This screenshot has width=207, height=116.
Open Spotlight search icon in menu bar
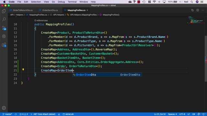[x=192, y=2]
